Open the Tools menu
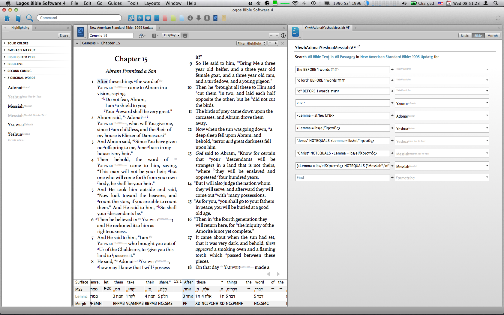The image size is (504, 315). [133, 3]
